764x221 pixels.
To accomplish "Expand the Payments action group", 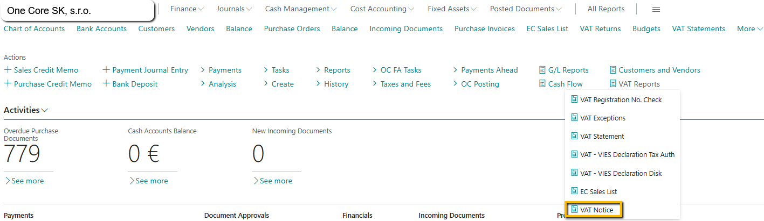I will 221,70.
